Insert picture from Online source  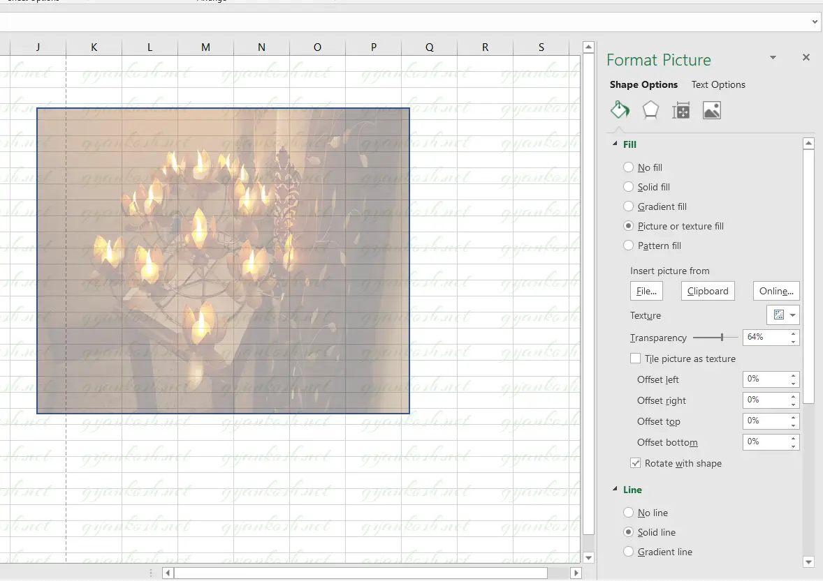pyautogui.click(x=776, y=291)
